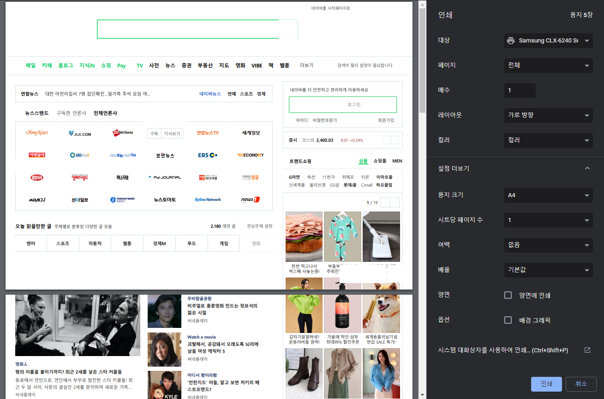Click the 구독 button
This screenshot has width=604, height=399.
click(x=154, y=133)
